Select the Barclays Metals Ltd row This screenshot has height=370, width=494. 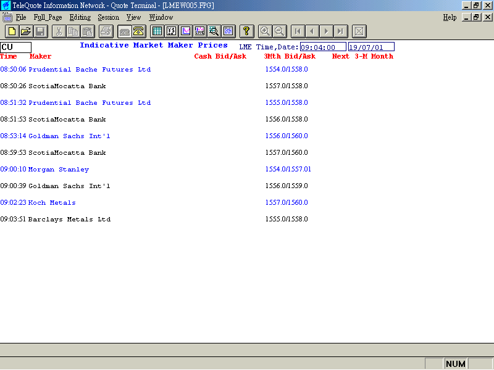[154, 220]
